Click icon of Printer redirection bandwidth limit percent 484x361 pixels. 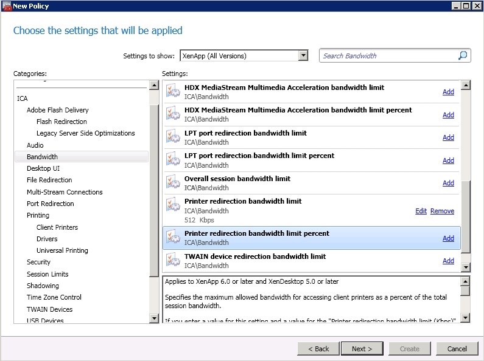(x=173, y=237)
